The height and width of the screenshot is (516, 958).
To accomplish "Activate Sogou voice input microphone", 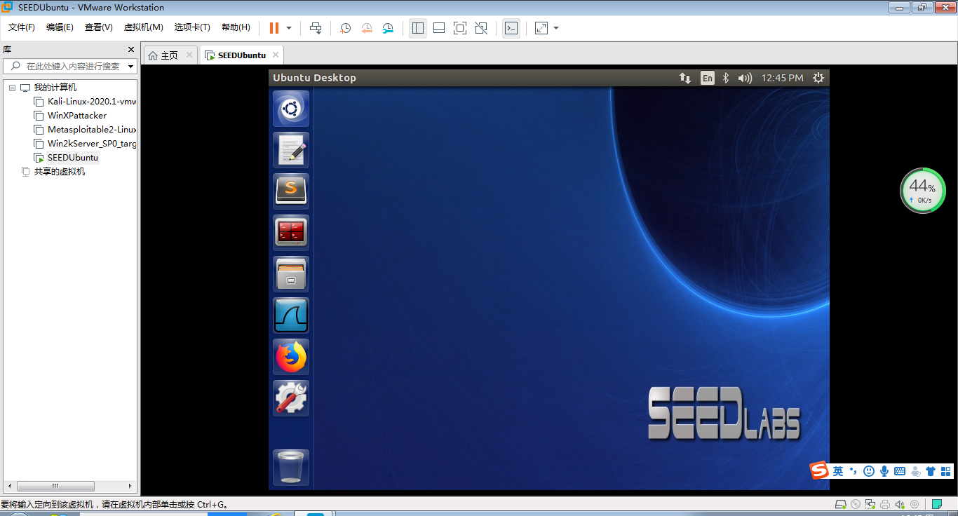I will [884, 471].
